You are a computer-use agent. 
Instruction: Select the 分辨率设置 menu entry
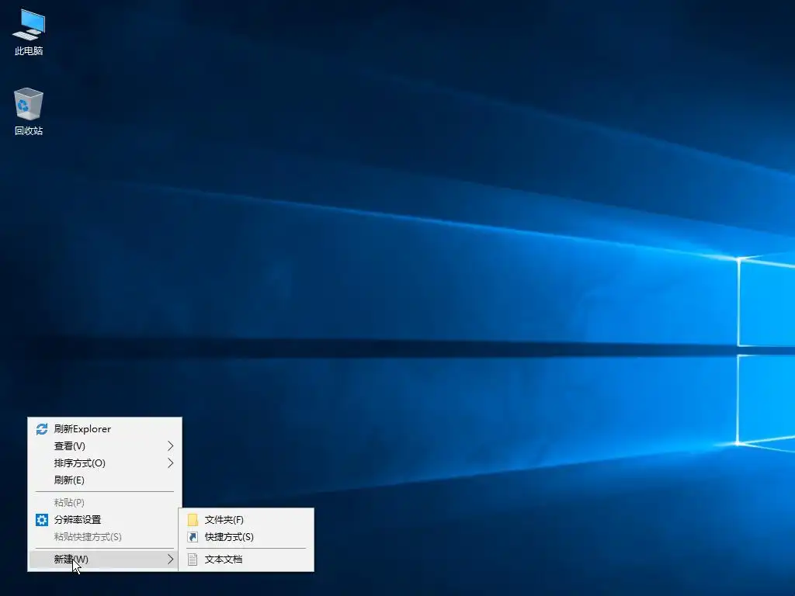(x=105, y=519)
